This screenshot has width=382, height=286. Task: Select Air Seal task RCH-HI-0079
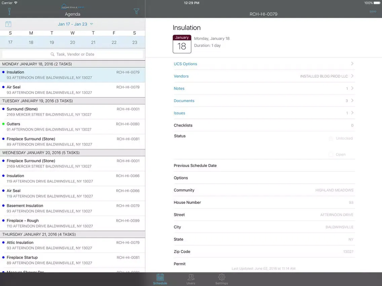tap(73, 90)
